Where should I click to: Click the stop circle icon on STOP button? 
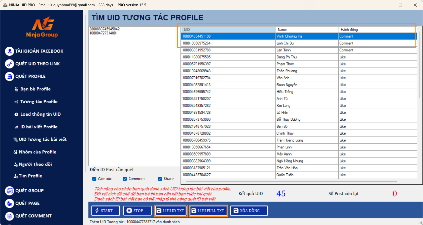coord(129,211)
